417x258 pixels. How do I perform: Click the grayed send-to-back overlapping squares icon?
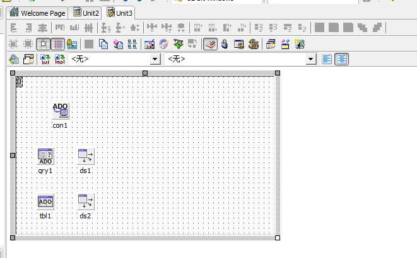(x=377, y=28)
